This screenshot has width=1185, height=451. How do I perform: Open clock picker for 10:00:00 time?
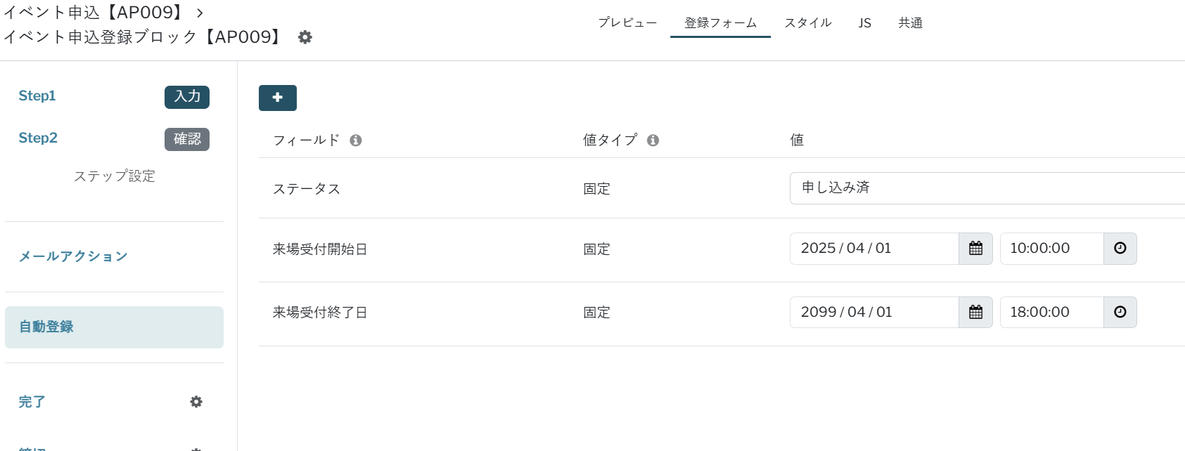[1120, 249]
